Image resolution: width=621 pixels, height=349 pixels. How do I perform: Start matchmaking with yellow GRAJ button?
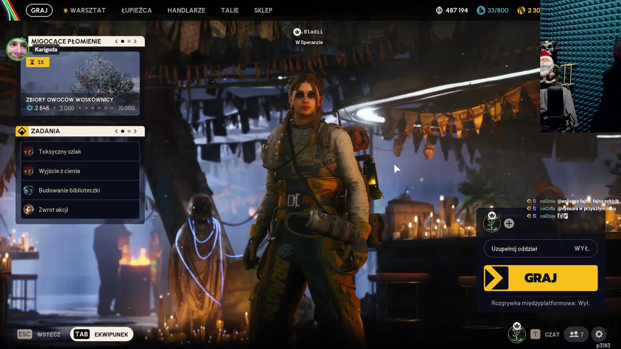point(540,278)
